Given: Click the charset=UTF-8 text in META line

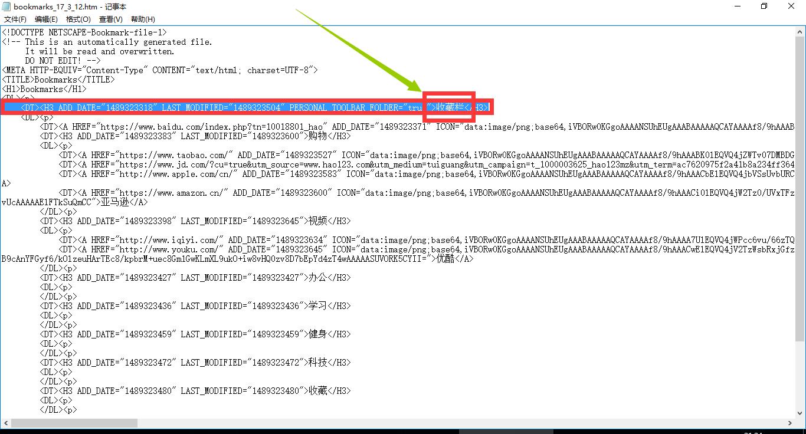Looking at the screenshot, I should tap(278, 70).
